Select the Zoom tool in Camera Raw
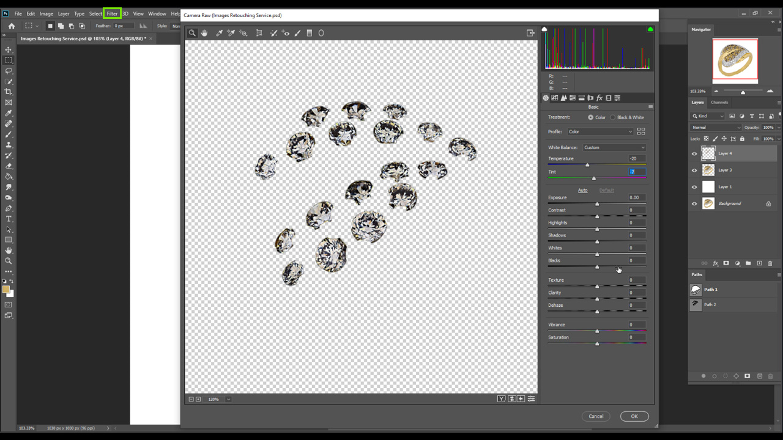Image resolution: width=783 pixels, height=440 pixels. tap(192, 32)
